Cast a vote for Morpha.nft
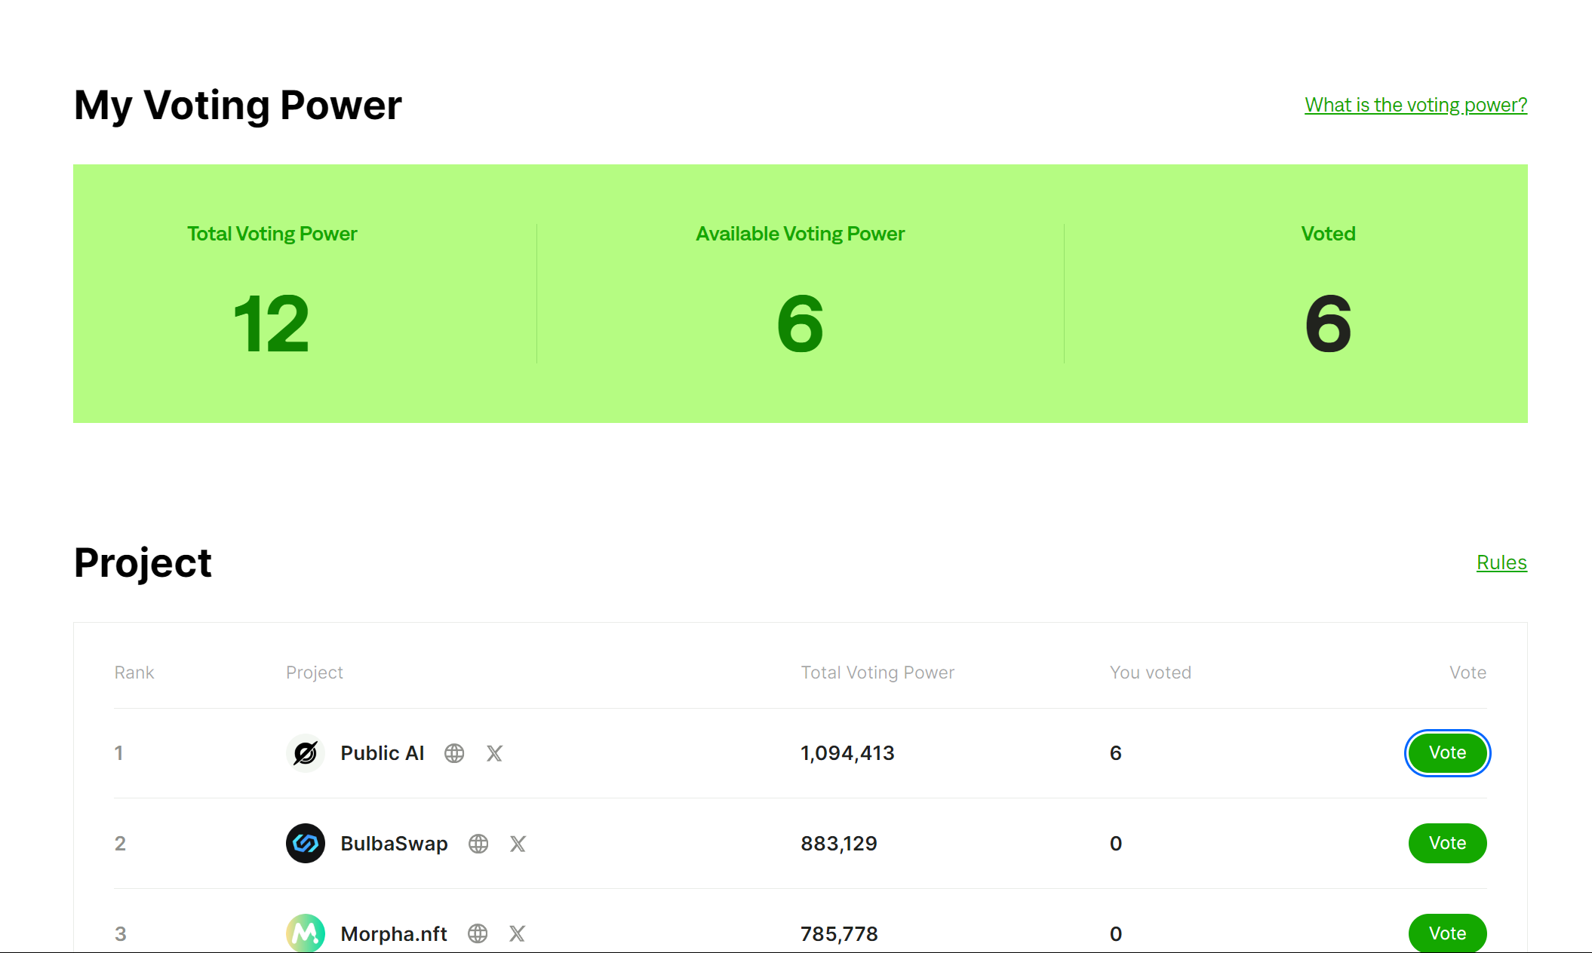 point(1447,933)
